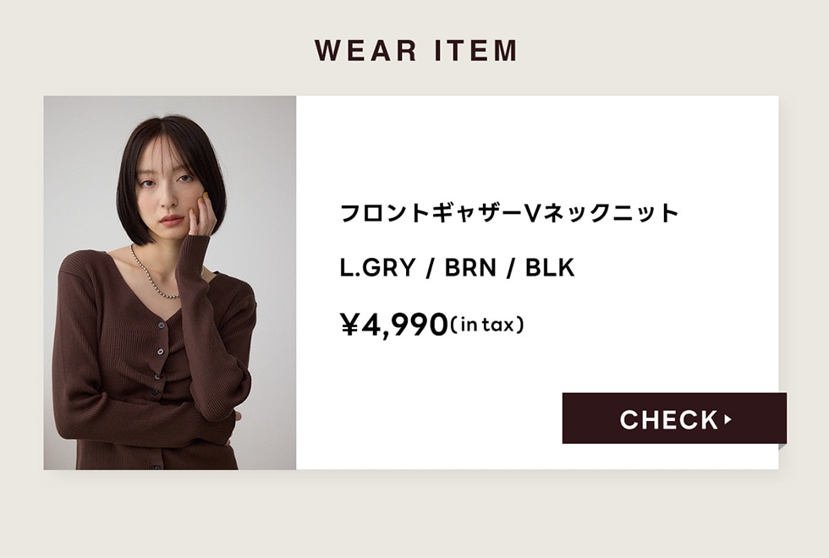
Task: Click the word WEAR in heading
Action: (x=365, y=51)
